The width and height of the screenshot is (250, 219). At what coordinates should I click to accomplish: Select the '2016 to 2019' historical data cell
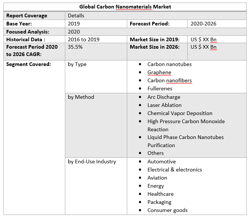click(84, 39)
